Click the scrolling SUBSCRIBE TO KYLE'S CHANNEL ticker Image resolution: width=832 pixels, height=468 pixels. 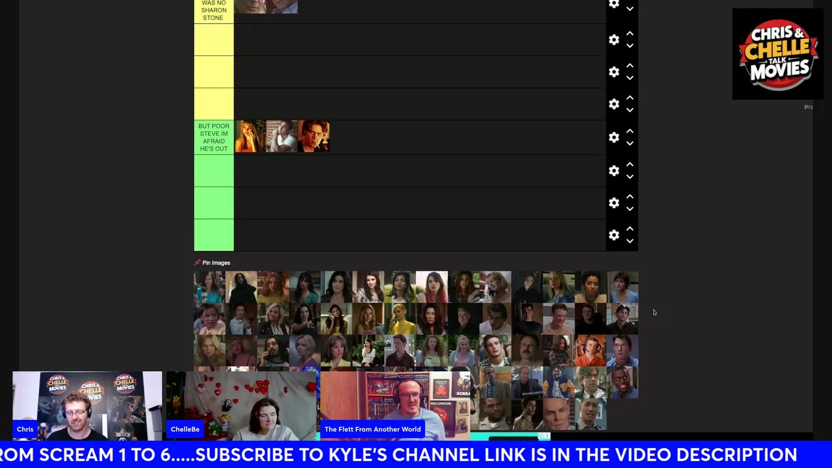click(416, 454)
